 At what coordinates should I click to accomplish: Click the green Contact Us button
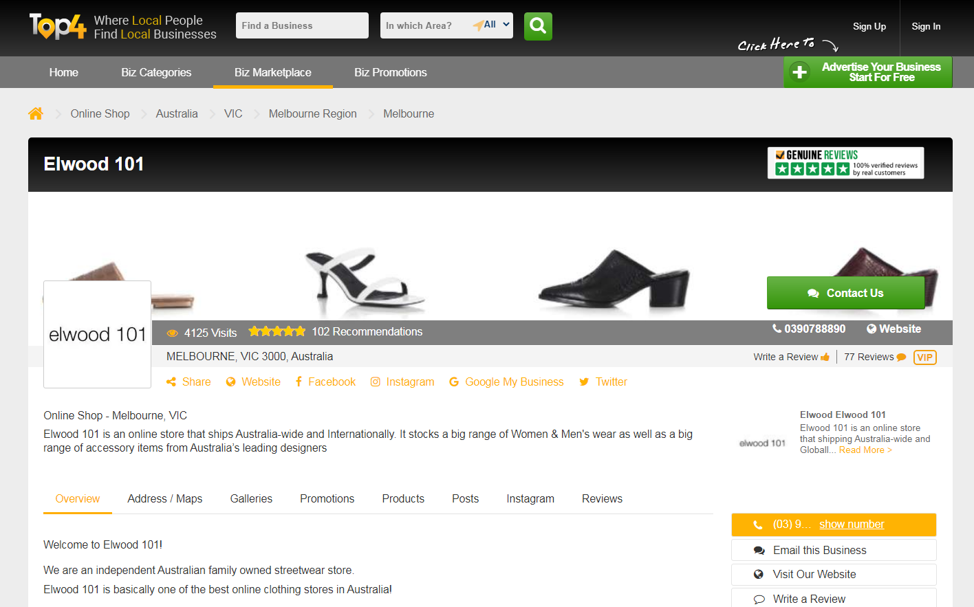coord(845,293)
